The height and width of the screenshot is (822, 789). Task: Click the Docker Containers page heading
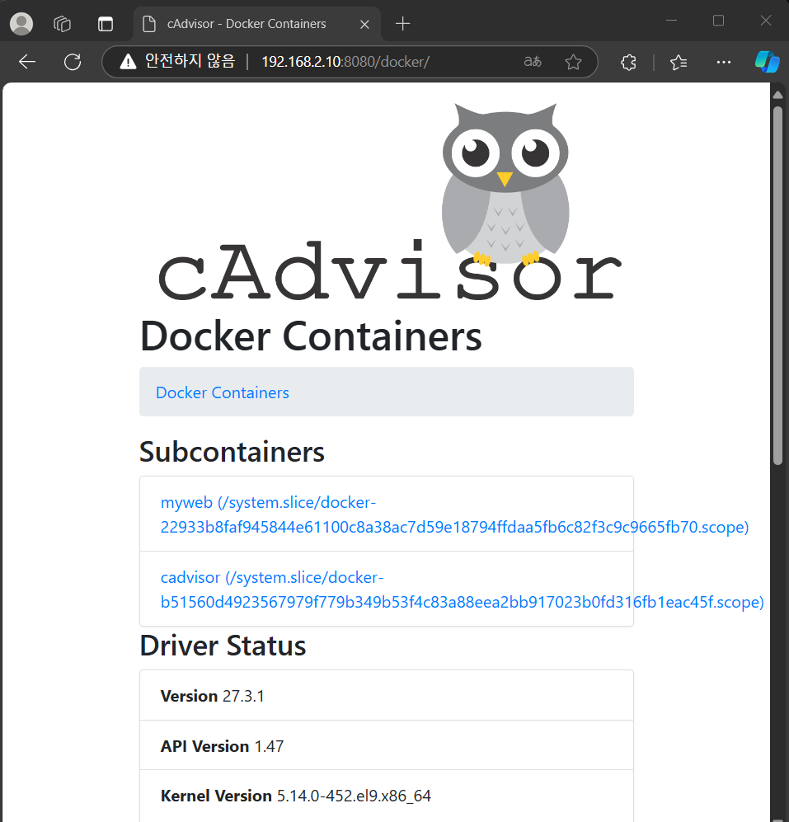click(x=311, y=336)
